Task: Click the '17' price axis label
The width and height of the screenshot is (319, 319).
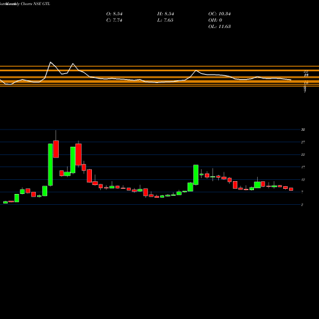Action: coord(303,167)
